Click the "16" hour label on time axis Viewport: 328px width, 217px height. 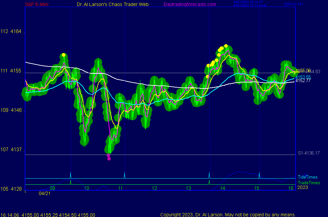(x=291, y=188)
